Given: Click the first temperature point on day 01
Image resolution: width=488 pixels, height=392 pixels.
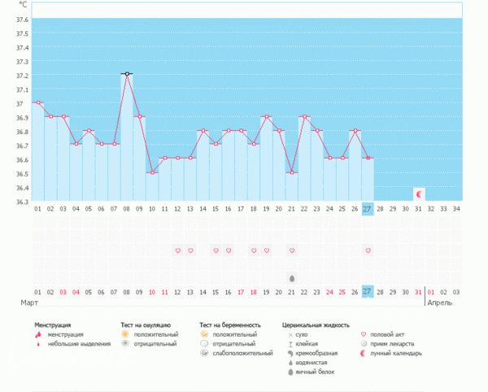Looking at the screenshot, I should [37, 102].
